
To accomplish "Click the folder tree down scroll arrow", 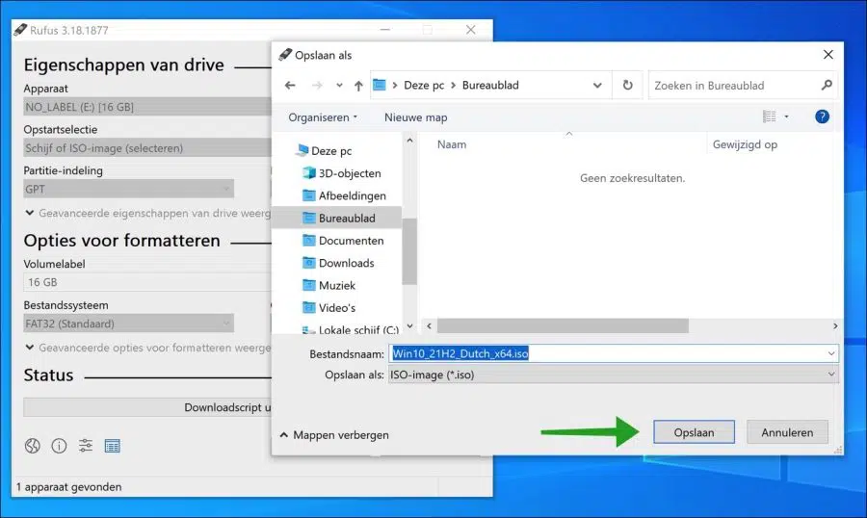I will (409, 326).
